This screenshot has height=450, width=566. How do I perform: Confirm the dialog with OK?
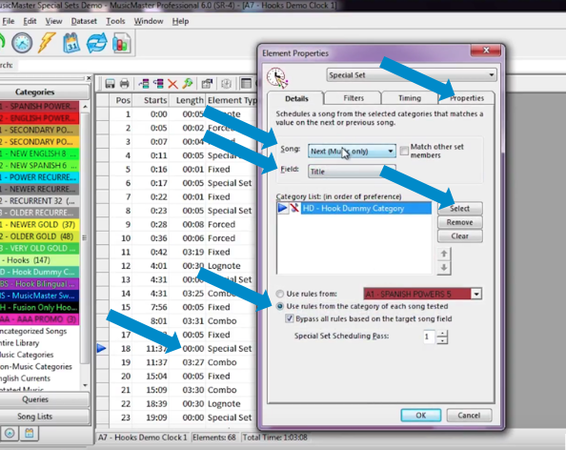420,416
